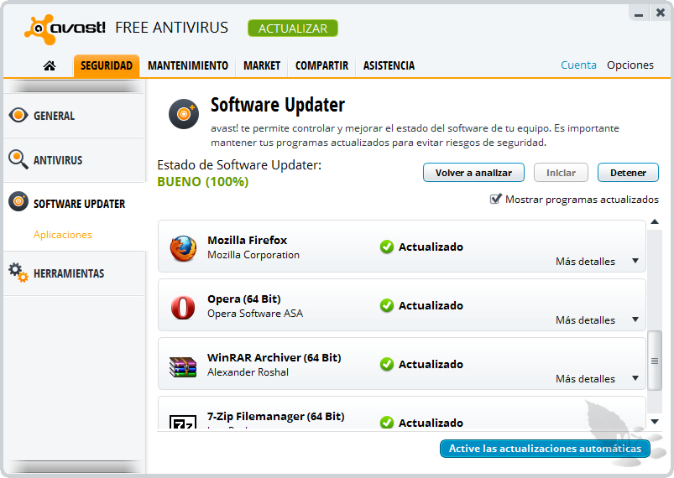The image size is (674, 478).
Task: Open the Aplicaciones sub-item
Action: click(x=63, y=235)
